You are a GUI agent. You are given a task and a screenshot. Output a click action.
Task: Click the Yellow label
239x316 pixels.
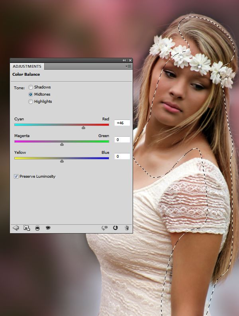pos(20,153)
